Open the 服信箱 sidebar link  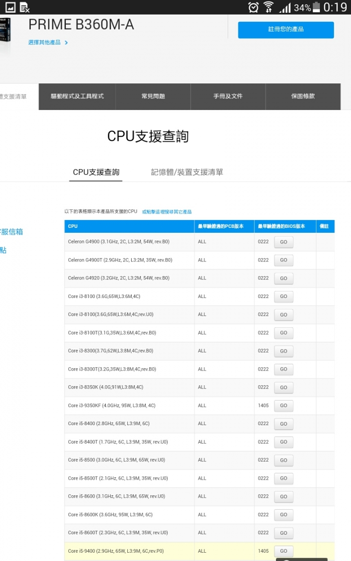12,232
